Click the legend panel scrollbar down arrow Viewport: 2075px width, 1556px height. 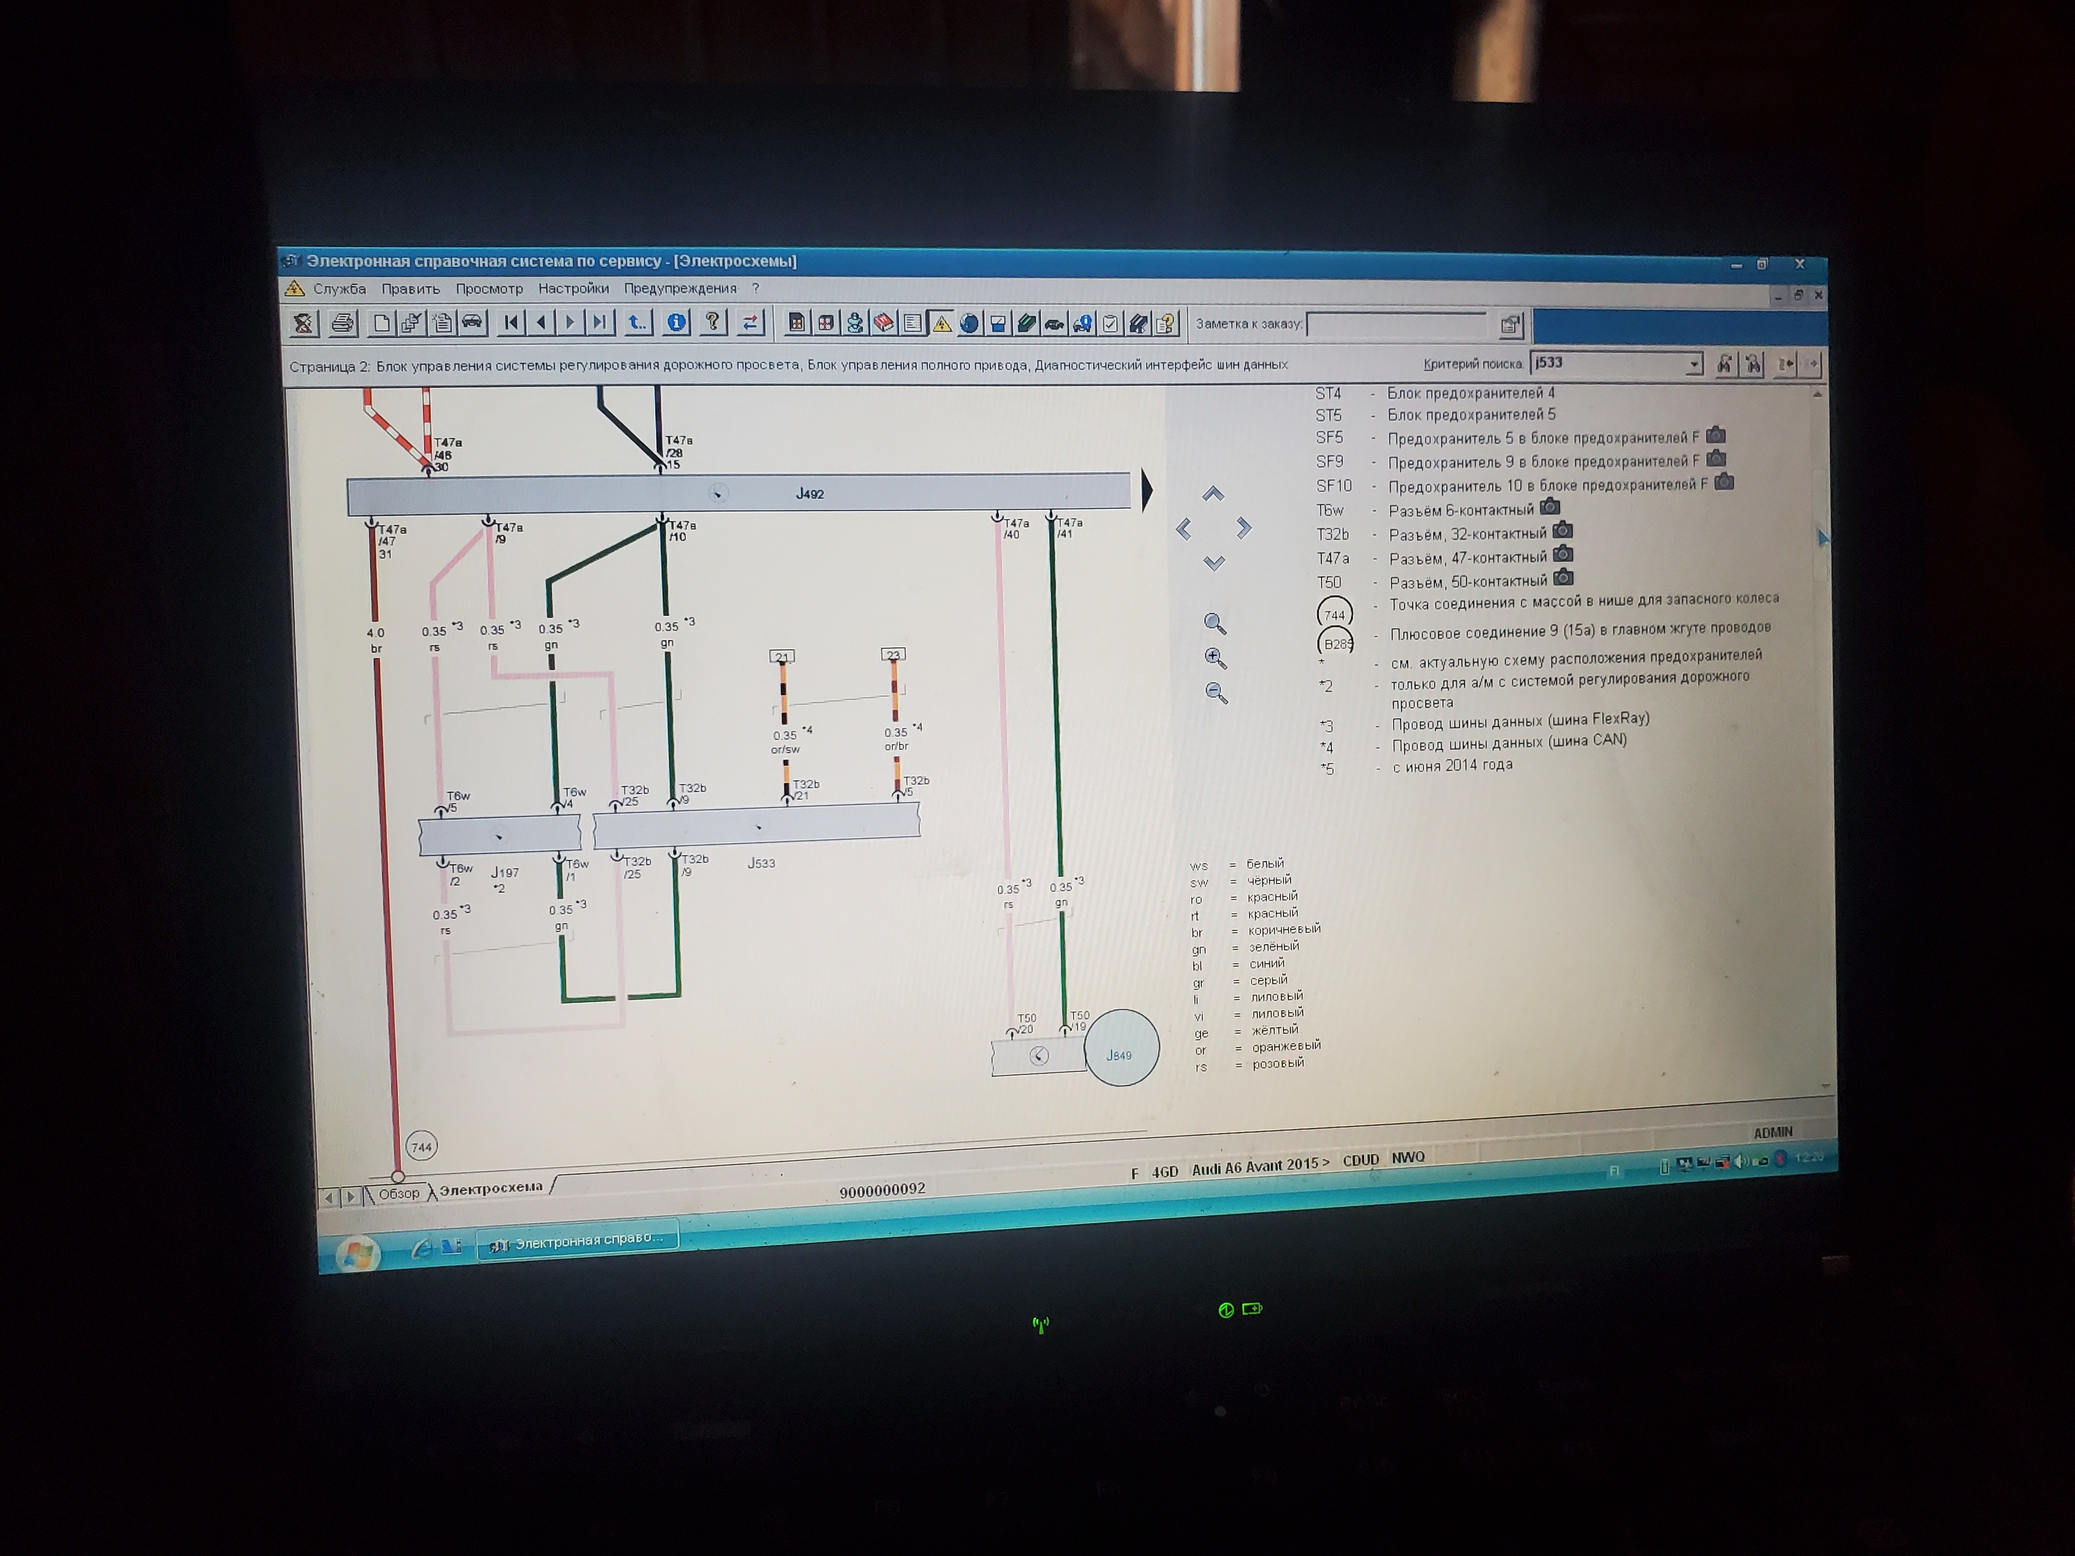pyautogui.click(x=1825, y=1086)
